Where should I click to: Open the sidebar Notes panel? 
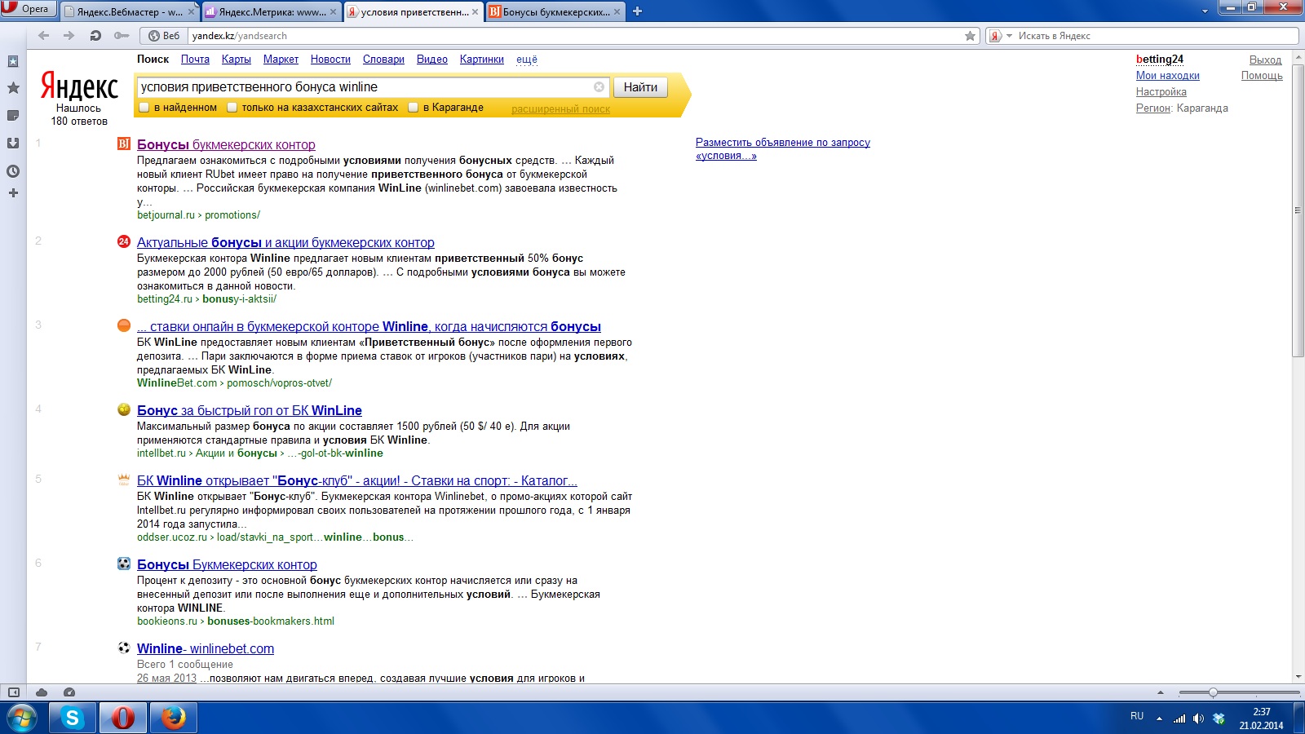[x=13, y=116]
